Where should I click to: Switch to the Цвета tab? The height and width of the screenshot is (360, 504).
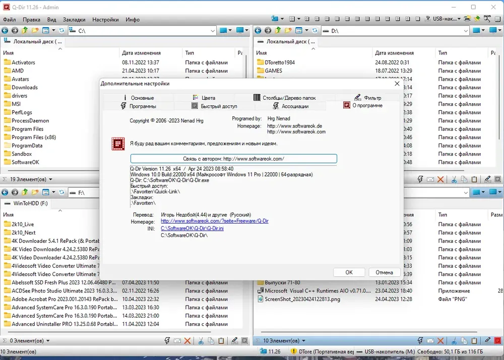point(204,98)
